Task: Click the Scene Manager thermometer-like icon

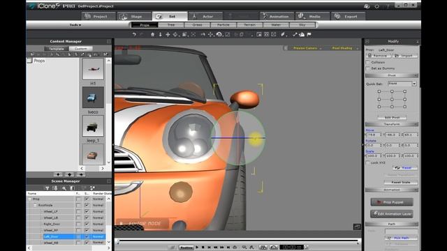Action: click(x=55, y=188)
